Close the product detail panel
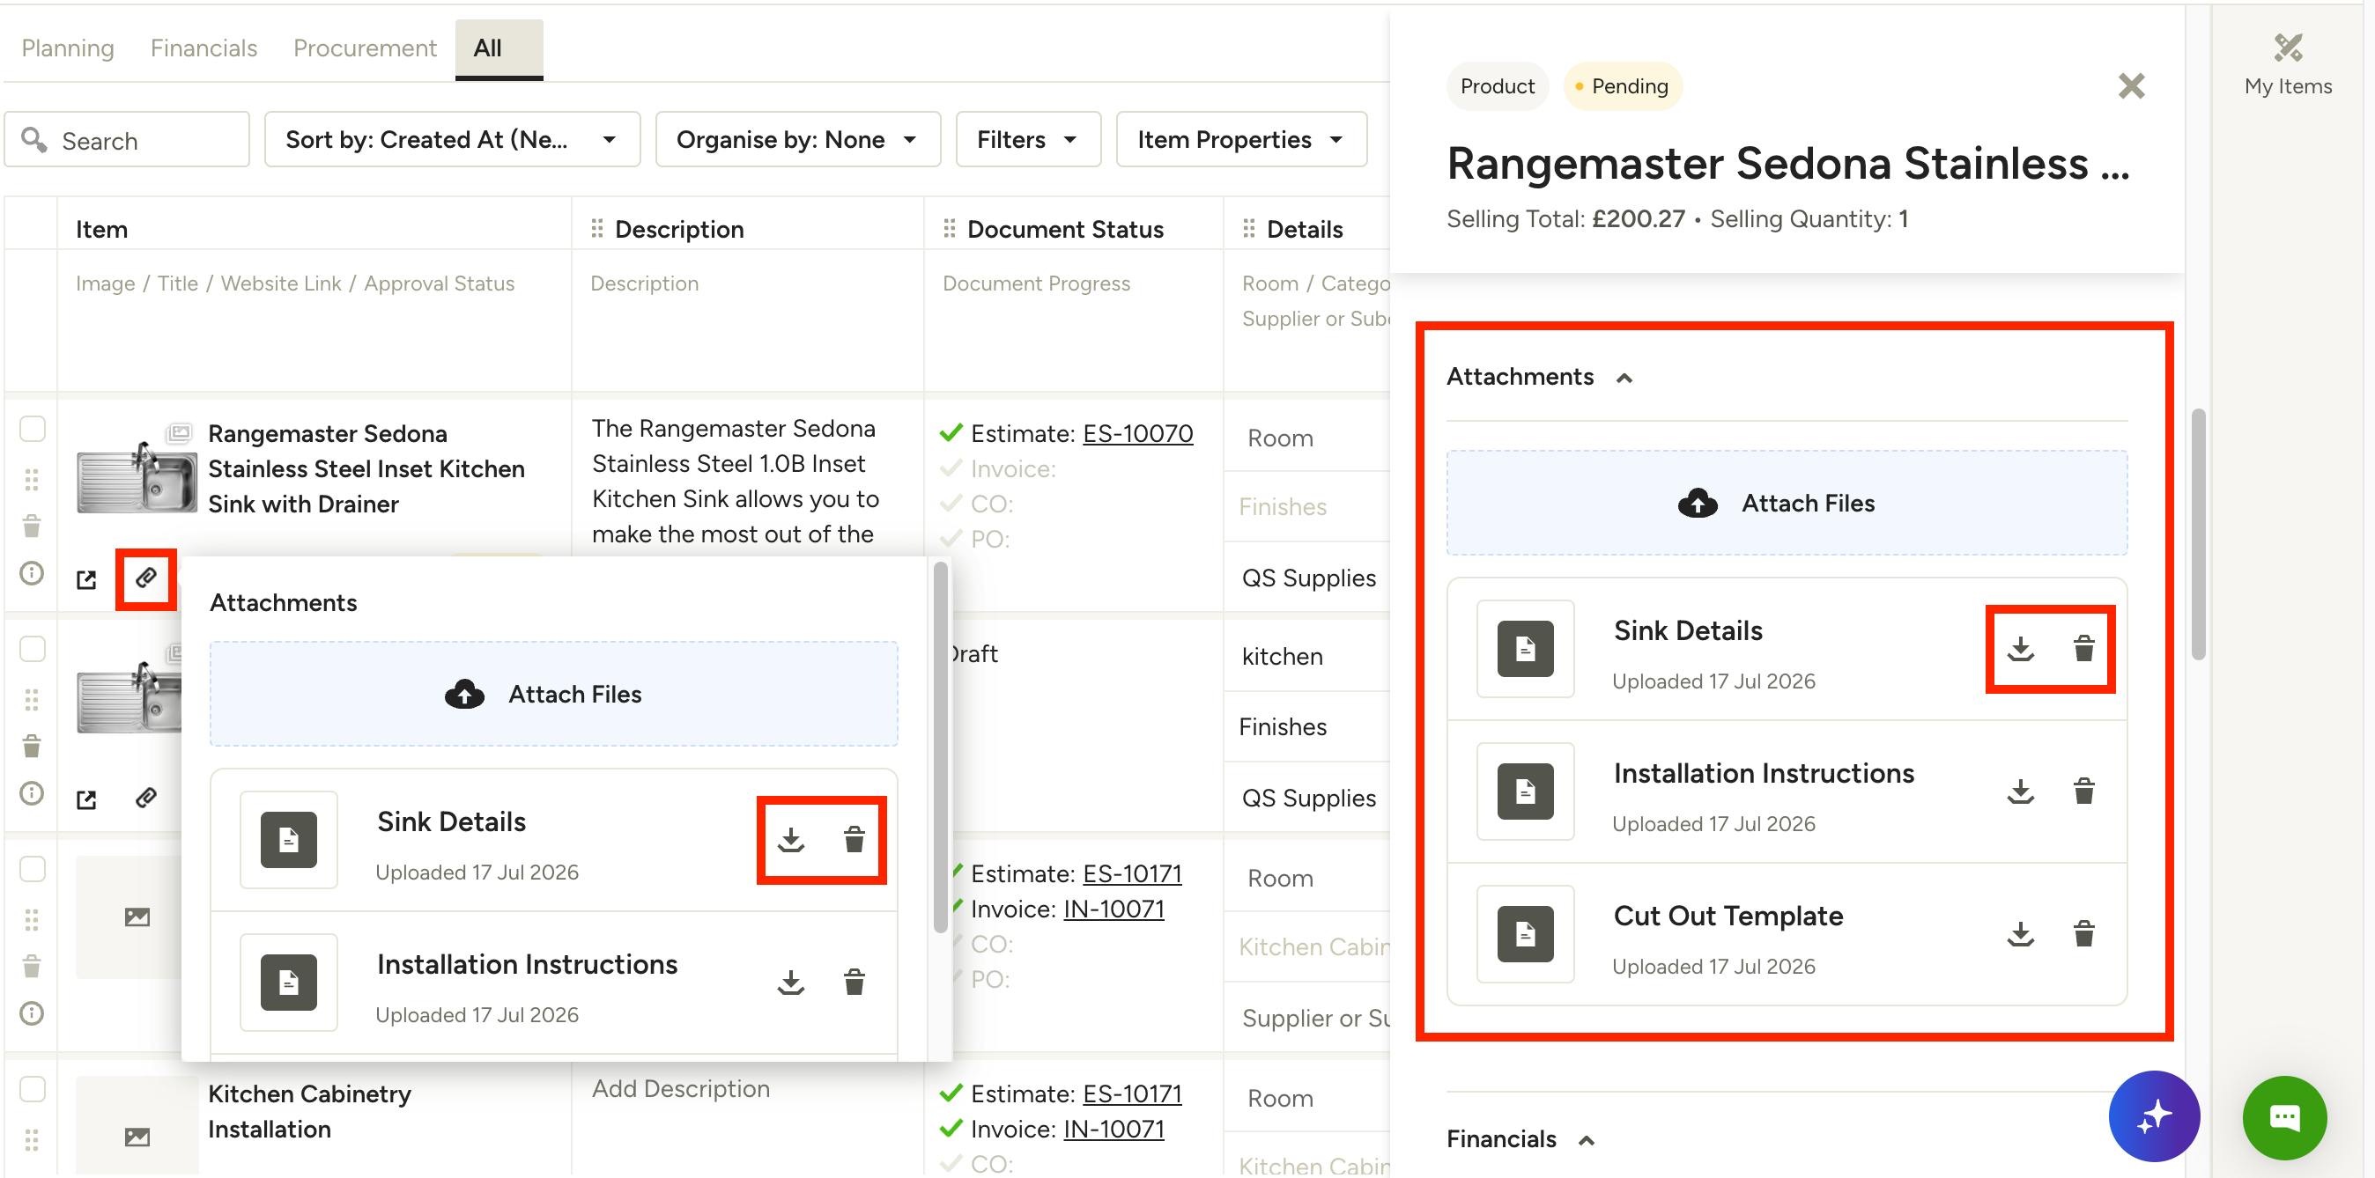Screen dimensions: 2375x1178 click(2131, 85)
